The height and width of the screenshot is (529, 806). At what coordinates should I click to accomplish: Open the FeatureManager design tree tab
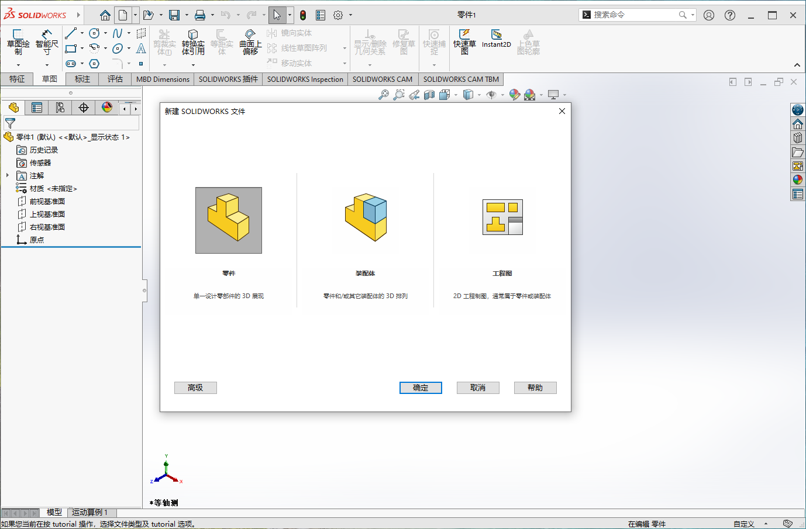click(13, 108)
